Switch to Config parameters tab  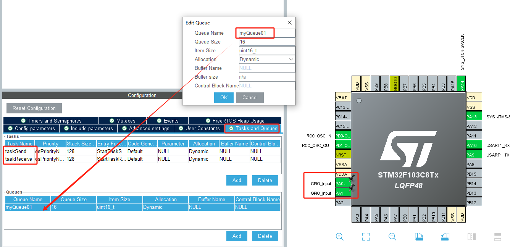pyautogui.click(x=31, y=128)
